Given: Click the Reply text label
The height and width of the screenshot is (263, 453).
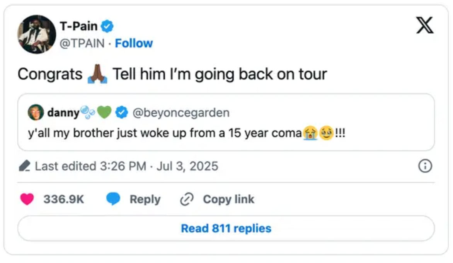Looking at the screenshot, I should click(x=145, y=199).
